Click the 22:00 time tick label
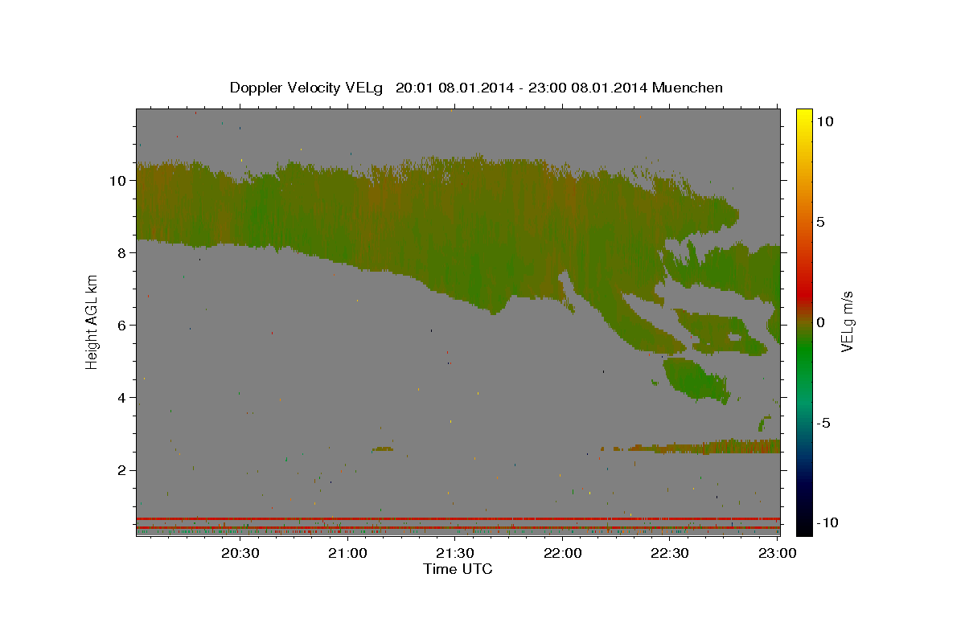 coord(562,553)
